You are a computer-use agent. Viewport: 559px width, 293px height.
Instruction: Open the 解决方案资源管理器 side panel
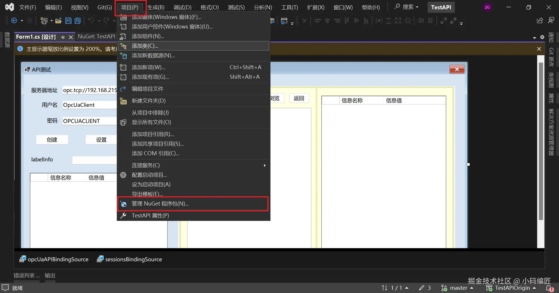click(551, 132)
